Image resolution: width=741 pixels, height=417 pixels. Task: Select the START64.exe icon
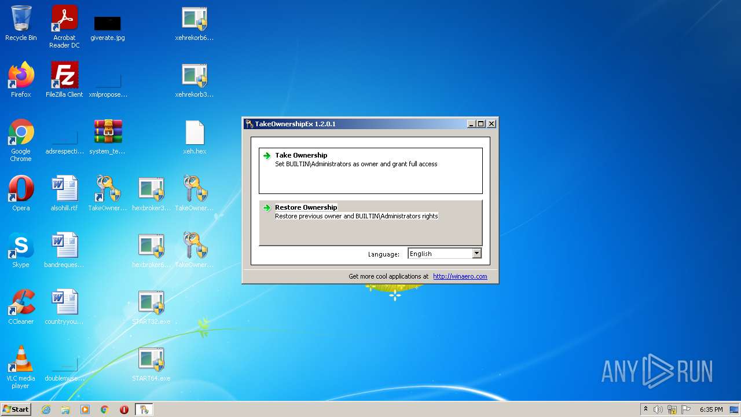point(151,364)
